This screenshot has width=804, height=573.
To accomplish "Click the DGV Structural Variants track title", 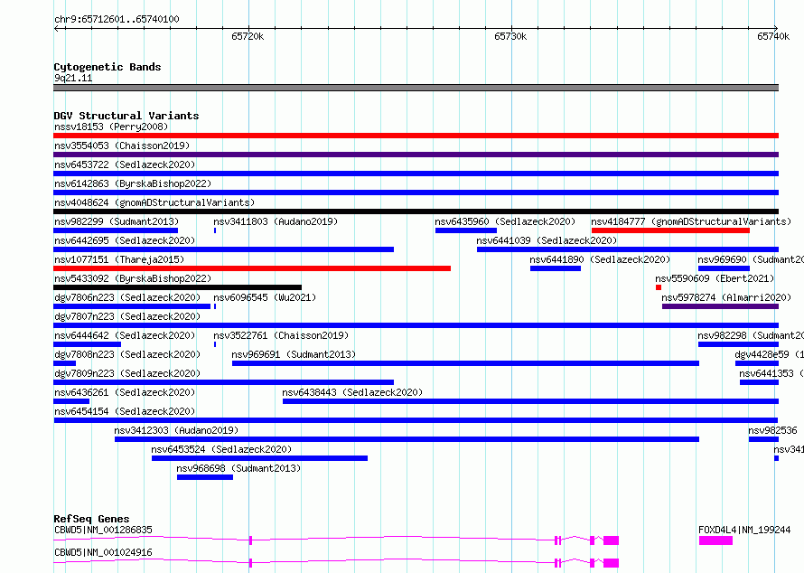I will point(126,116).
